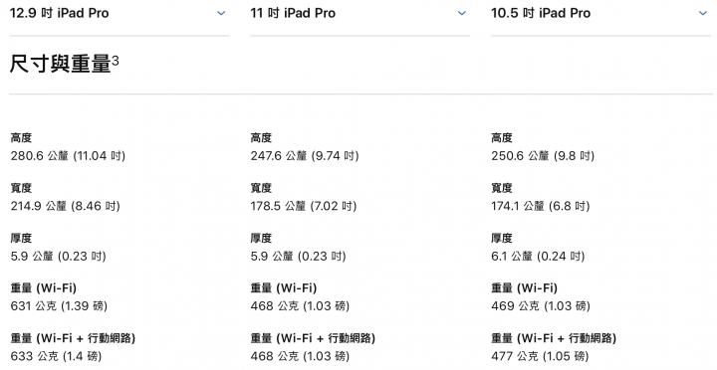Click 重量 (Wi-Fi) label in 10.5 吋 column
Viewport: 717px width, 370px height.
pyautogui.click(x=525, y=288)
